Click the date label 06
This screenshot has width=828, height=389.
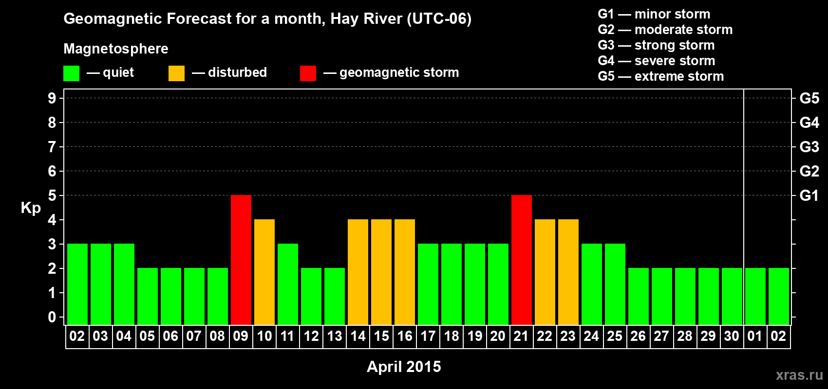pyautogui.click(x=170, y=336)
